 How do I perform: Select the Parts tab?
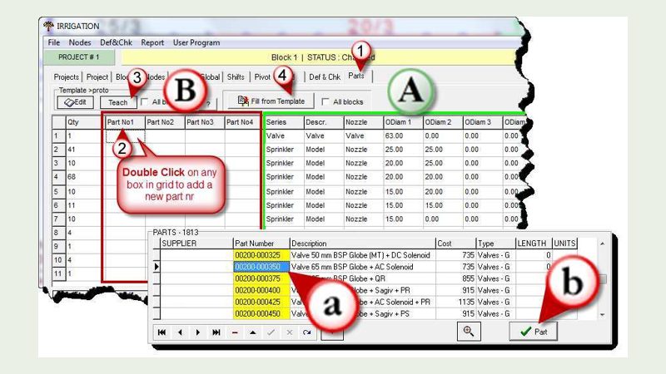(356, 76)
